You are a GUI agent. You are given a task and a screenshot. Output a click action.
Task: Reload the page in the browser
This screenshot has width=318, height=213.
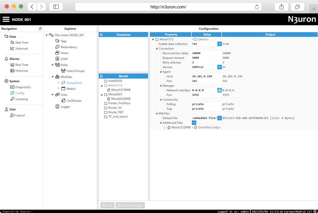(x=257, y=7)
